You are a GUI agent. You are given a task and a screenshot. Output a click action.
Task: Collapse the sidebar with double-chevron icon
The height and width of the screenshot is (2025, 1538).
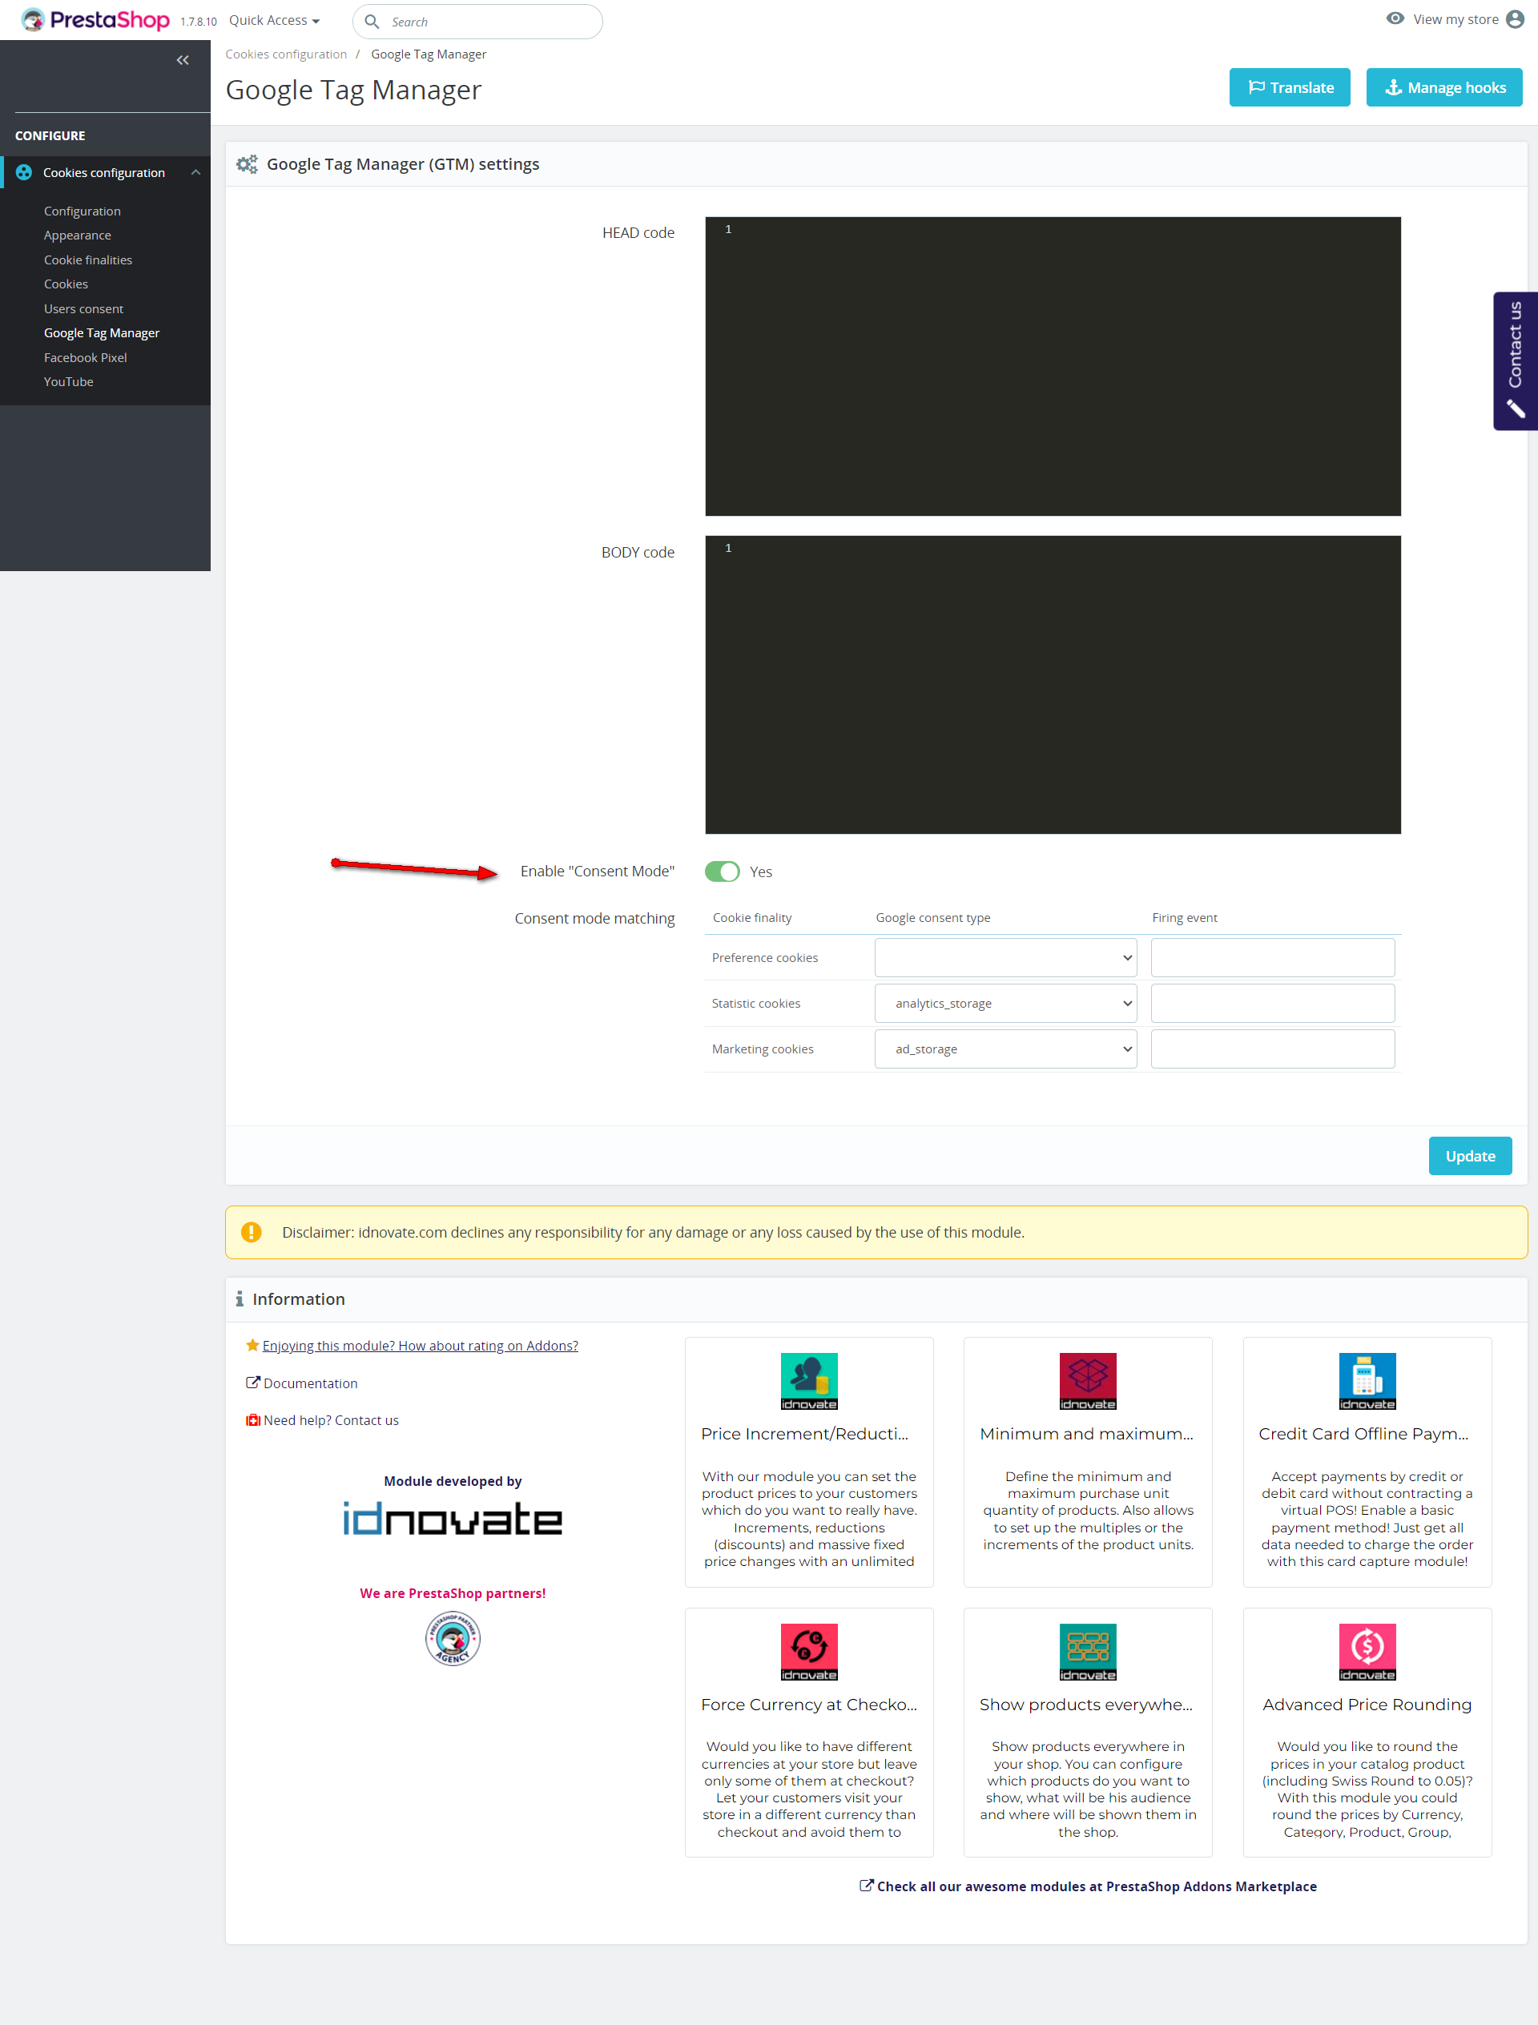(x=182, y=60)
